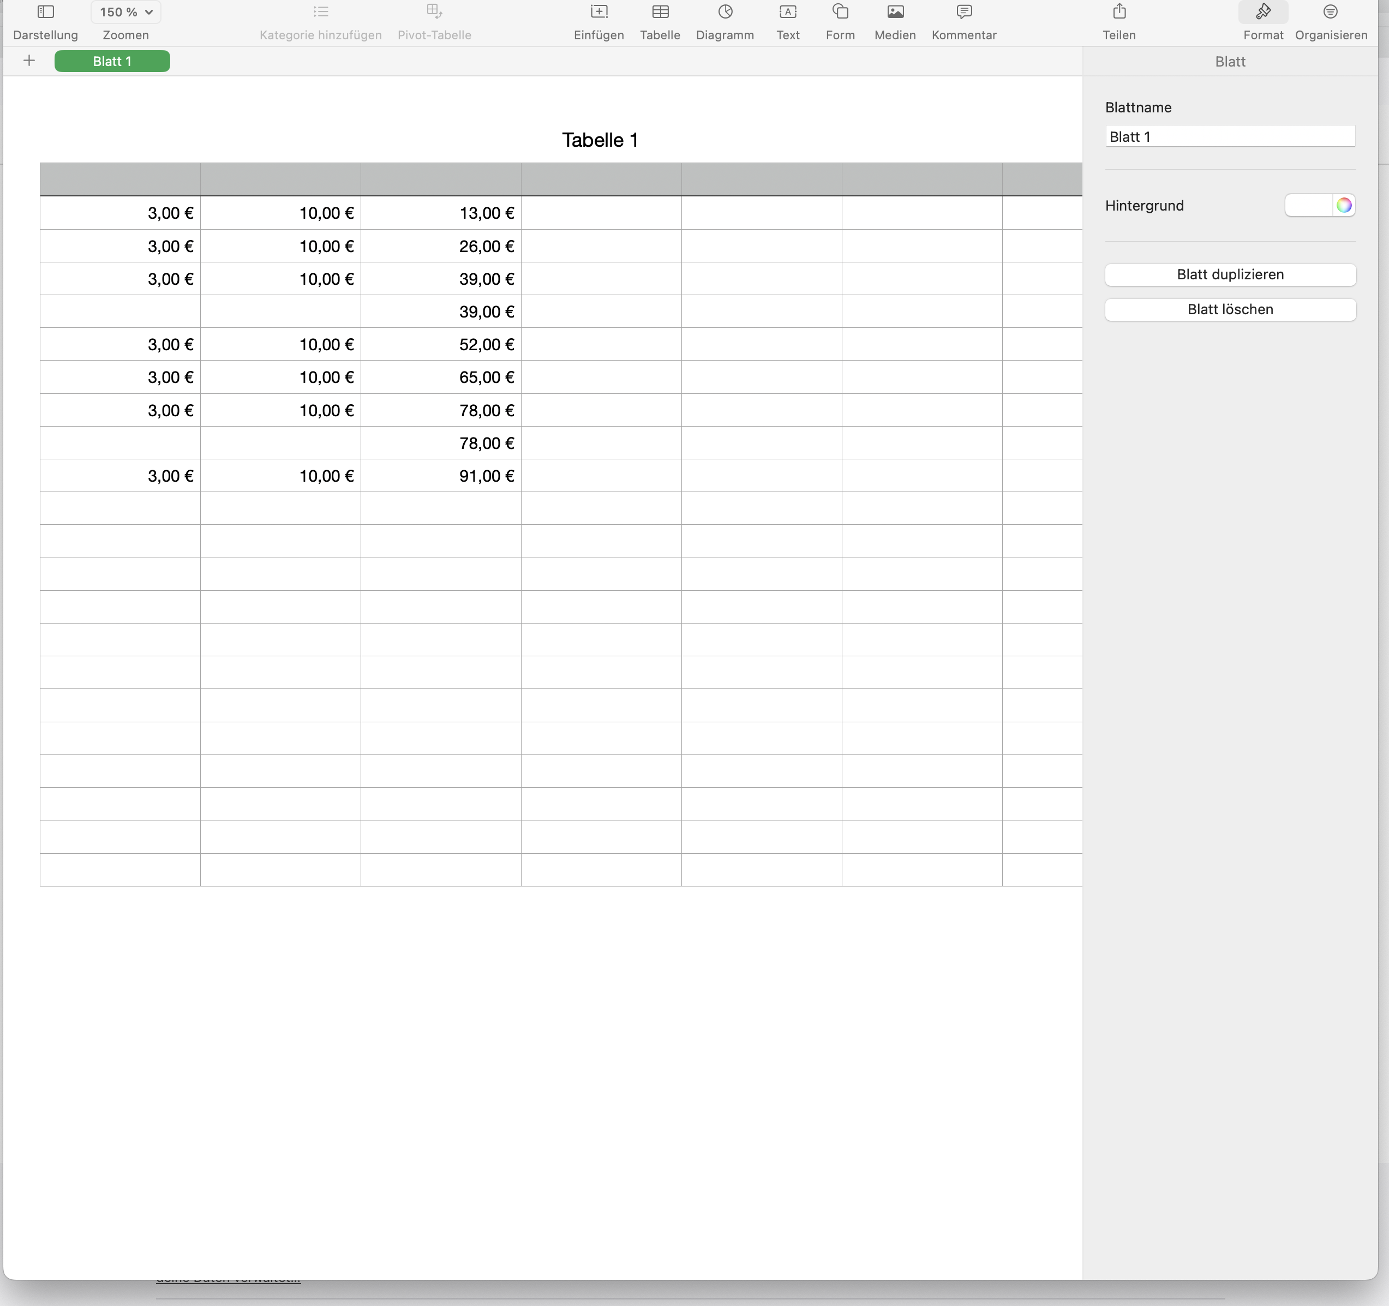This screenshot has height=1306, width=1389.
Task: Open the 150 % zoom dropdown
Action: click(x=126, y=12)
